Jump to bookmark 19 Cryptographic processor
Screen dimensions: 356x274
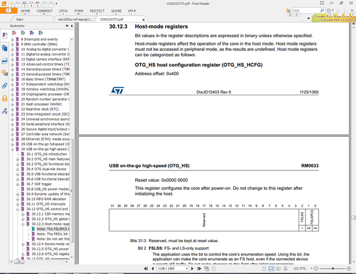[45, 94]
